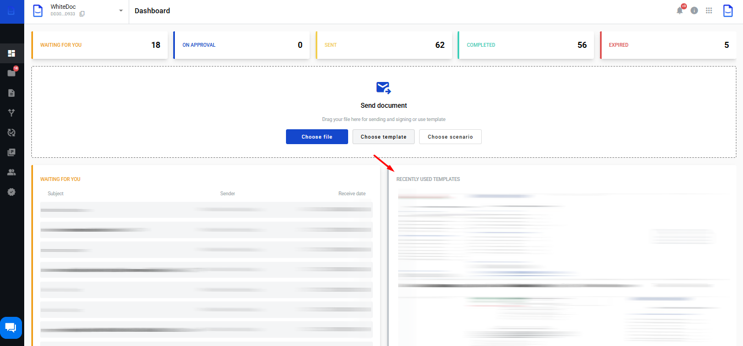Viewport: 743px width, 346px height.
Task: Open the Completed counter card
Action: tap(526, 45)
